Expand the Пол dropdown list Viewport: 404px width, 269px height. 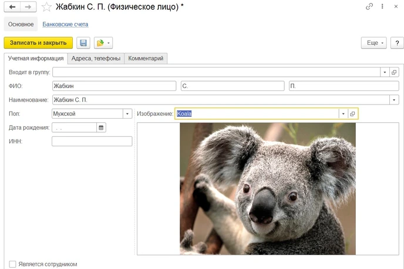click(x=127, y=114)
